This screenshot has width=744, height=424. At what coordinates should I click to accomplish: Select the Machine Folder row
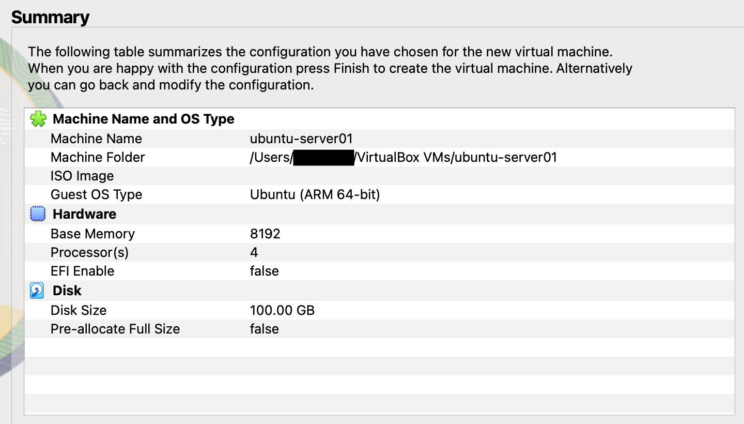(x=379, y=157)
